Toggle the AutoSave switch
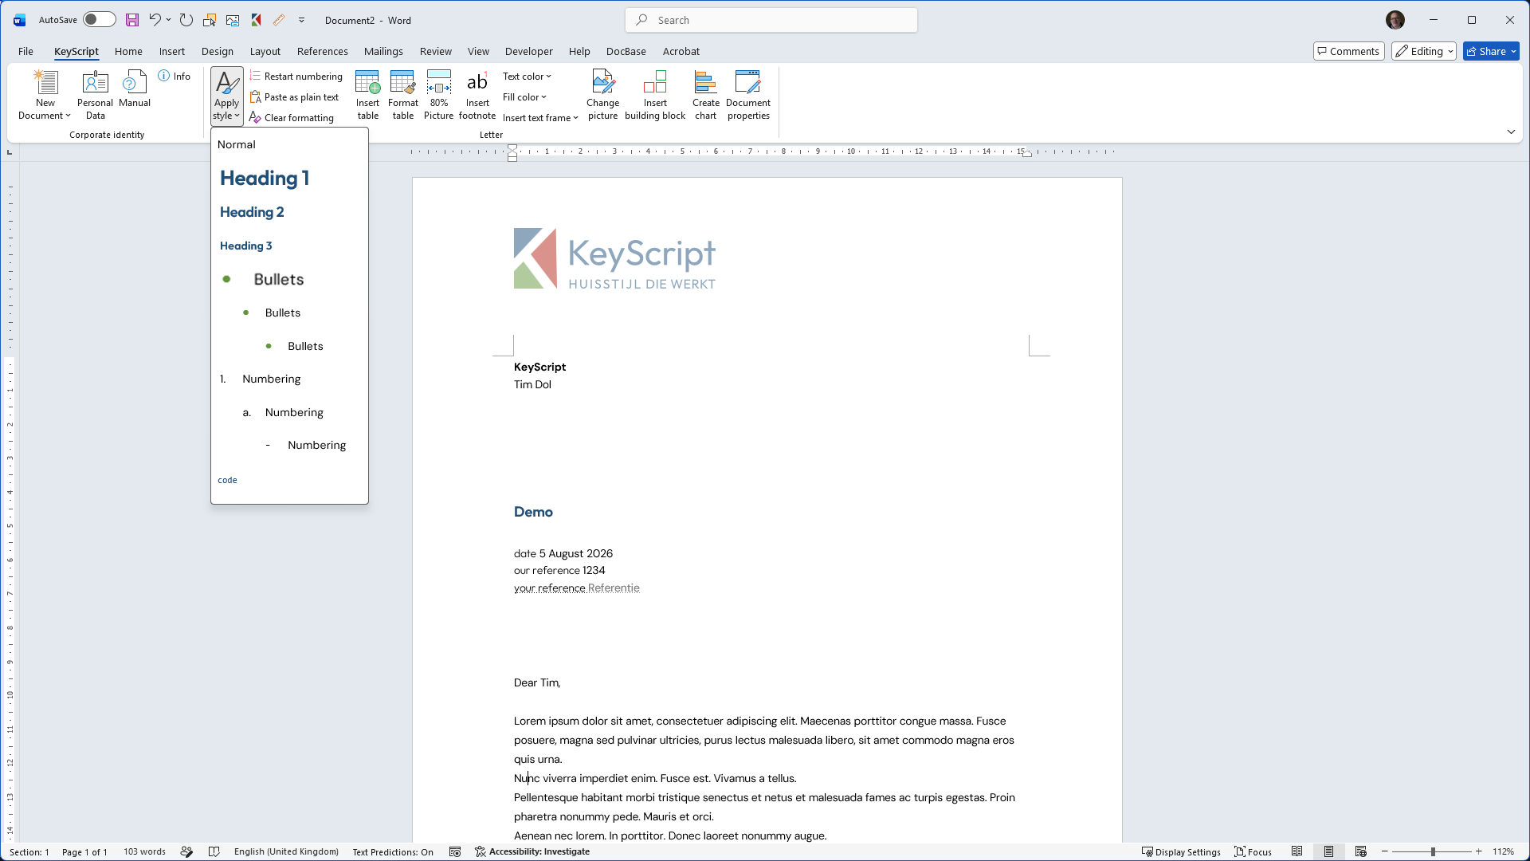The image size is (1530, 861). (x=100, y=20)
